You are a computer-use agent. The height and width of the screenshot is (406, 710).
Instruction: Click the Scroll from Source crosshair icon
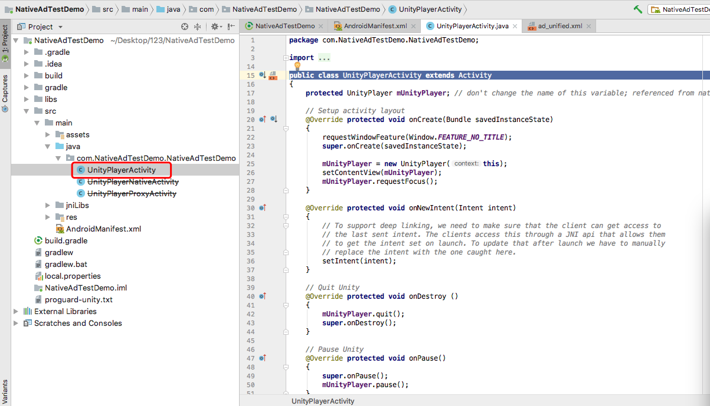(185, 27)
